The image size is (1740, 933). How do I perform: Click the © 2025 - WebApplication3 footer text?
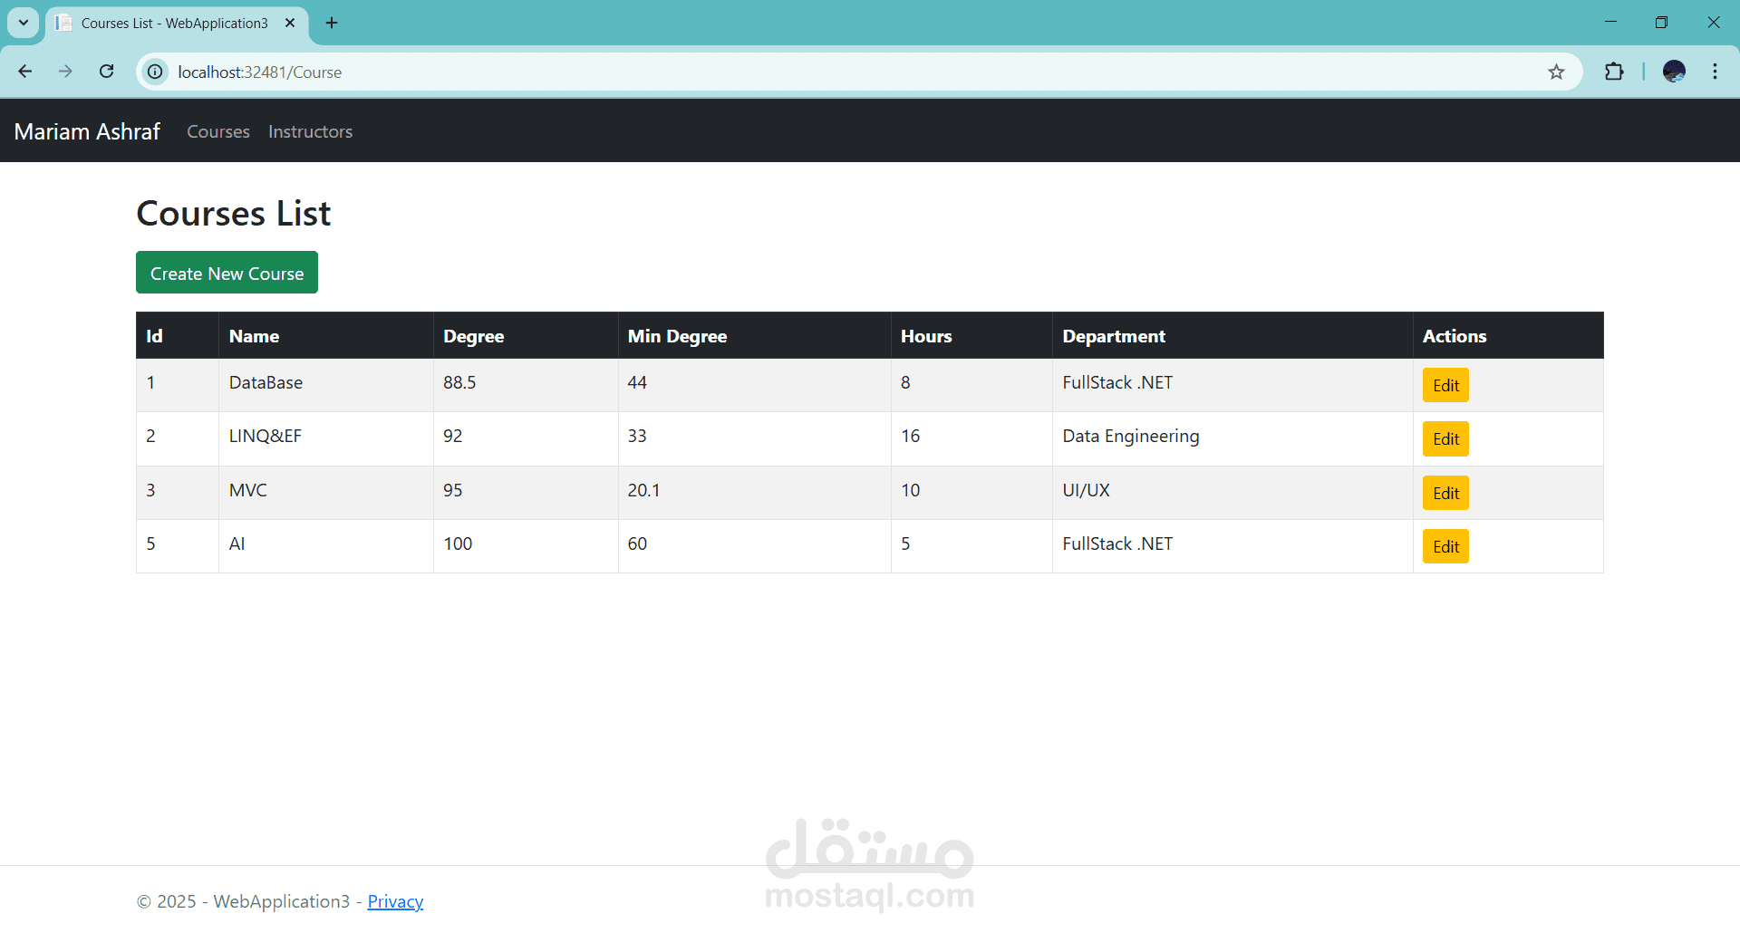tap(243, 901)
